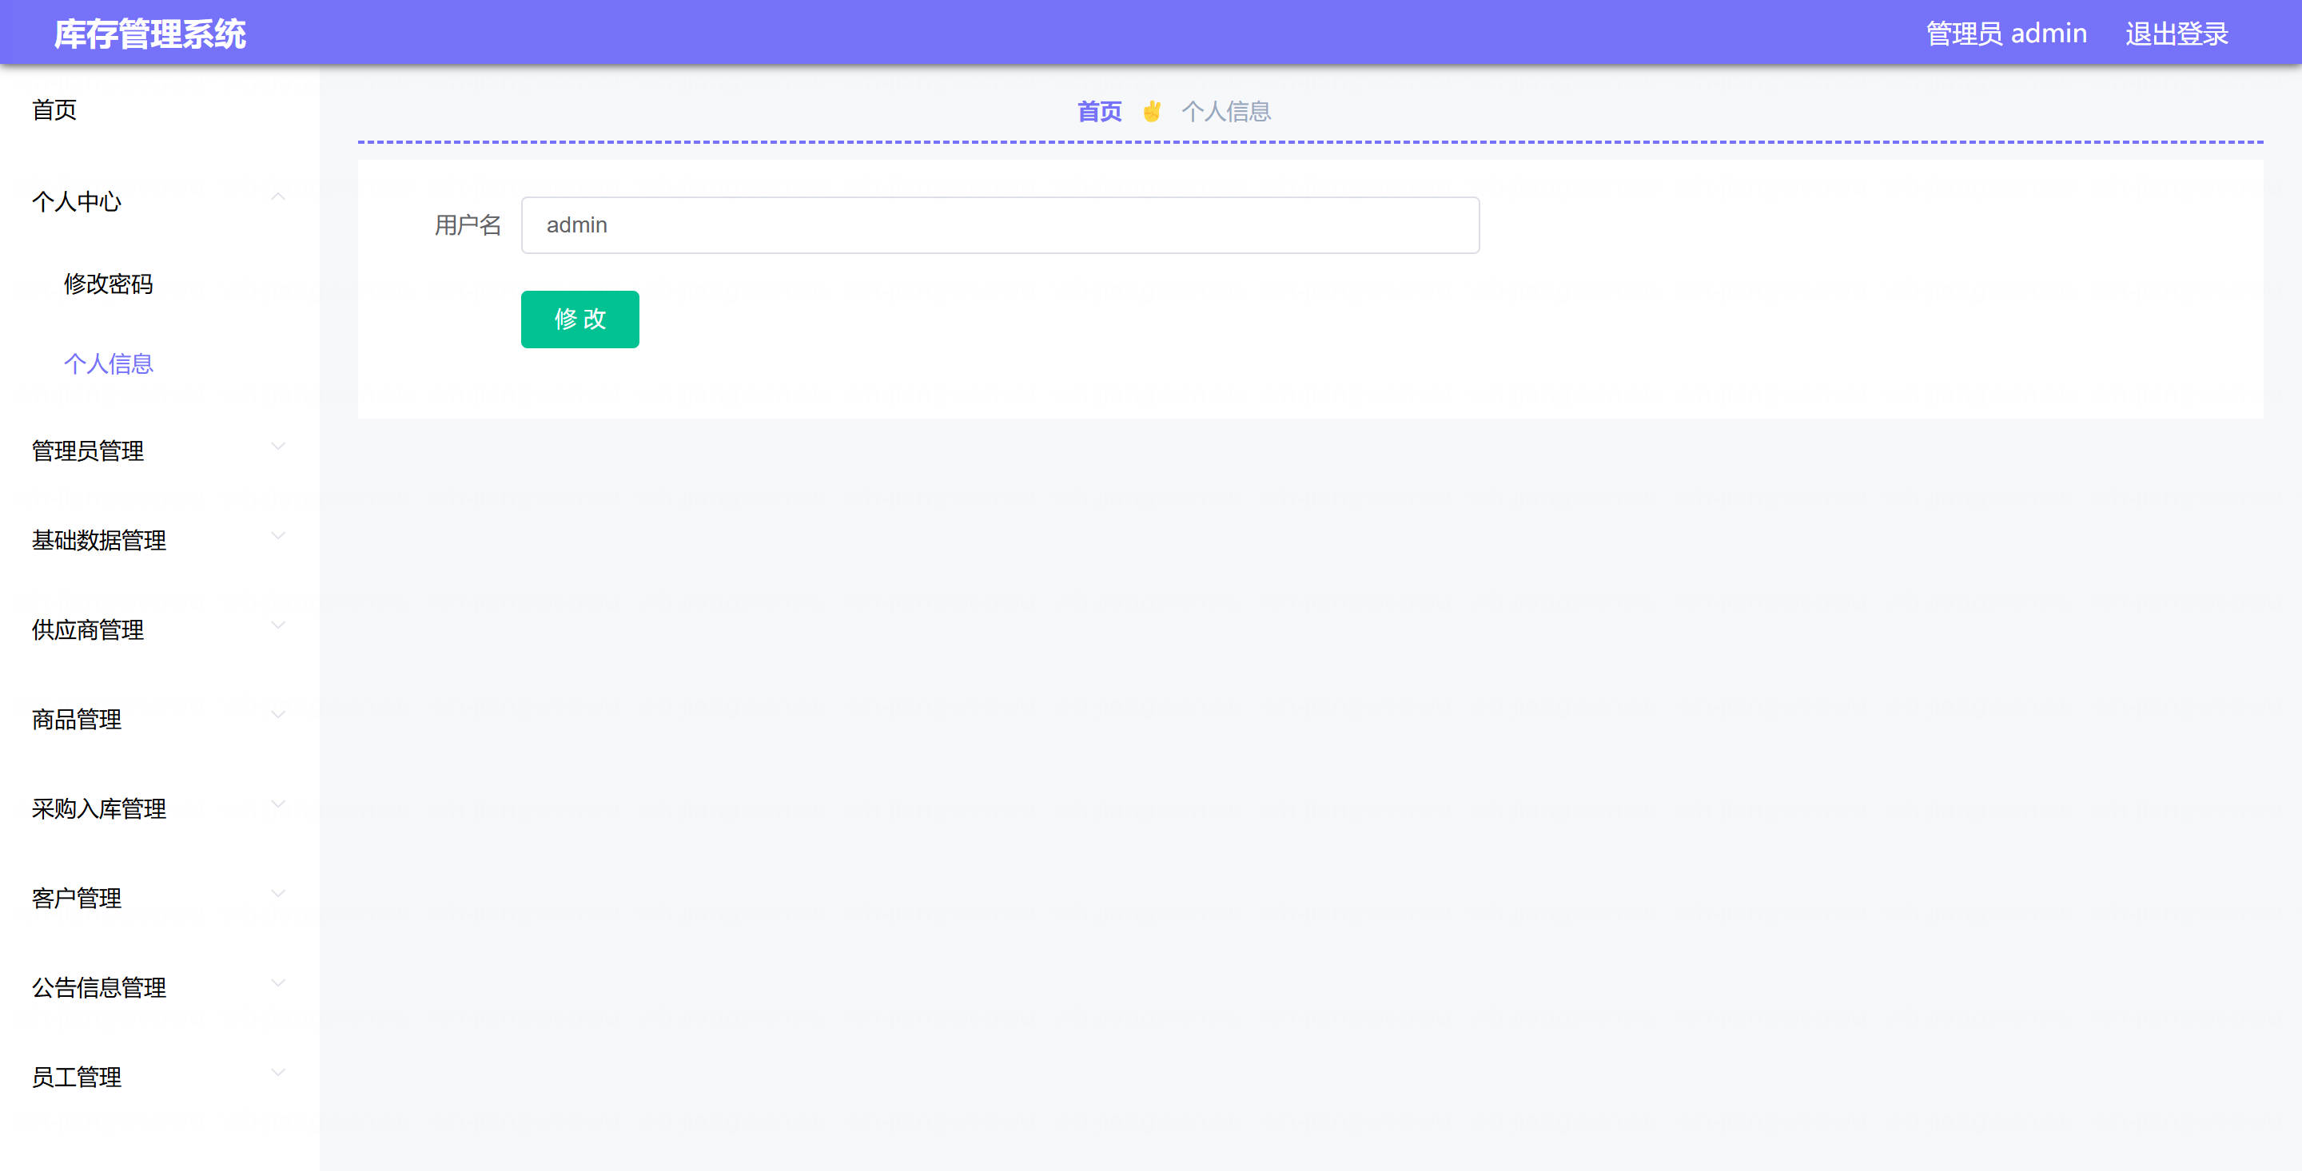This screenshot has height=1171, width=2302.
Task: Click 管理员 admin header label
Action: point(2006,34)
